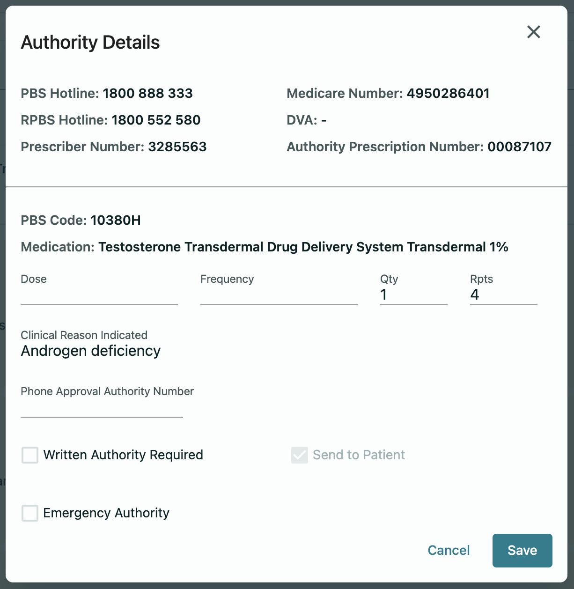Select the Authority Prescription Number 00087107
The image size is (574, 589).
(x=519, y=147)
